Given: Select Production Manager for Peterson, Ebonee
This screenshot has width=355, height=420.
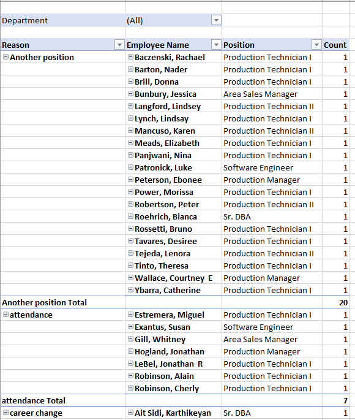Looking at the screenshot, I should [272, 180].
